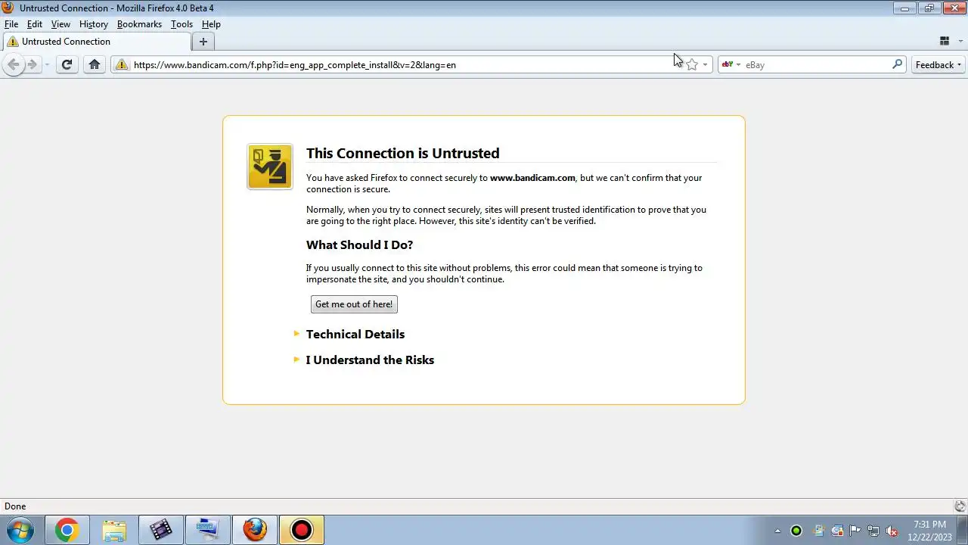Open Google Chrome from taskbar
This screenshot has height=545, width=968.
coord(67,530)
